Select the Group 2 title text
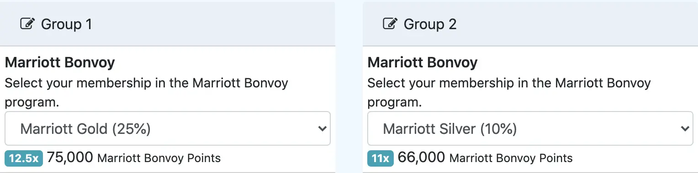The image size is (698, 173). [430, 24]
